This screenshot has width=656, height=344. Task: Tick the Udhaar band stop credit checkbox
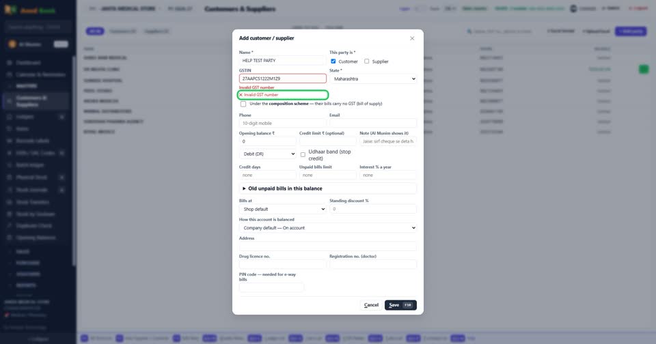[303, 155]
